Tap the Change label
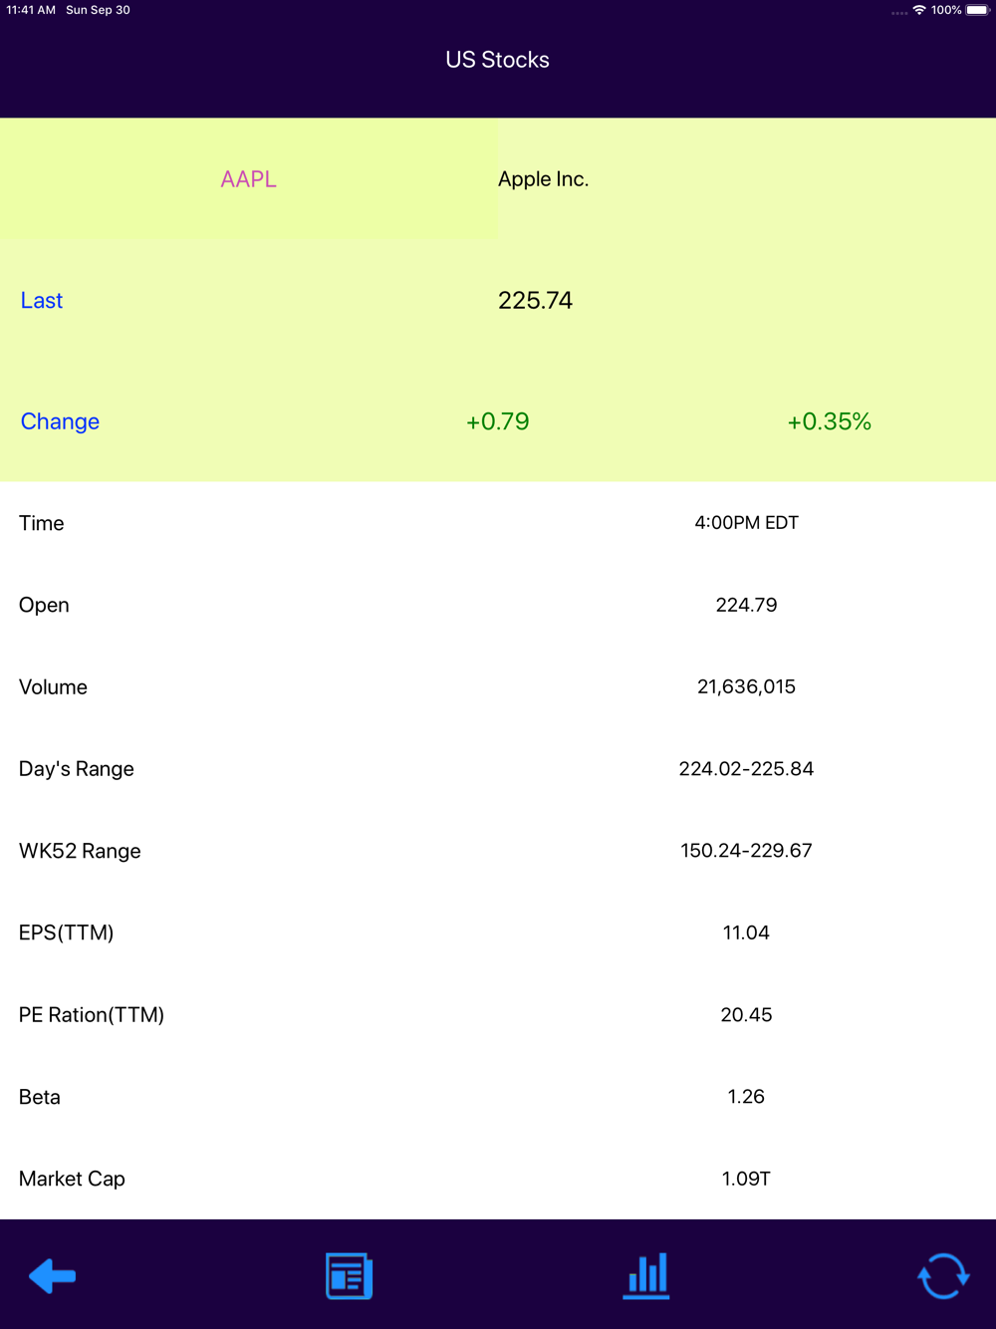The width and height of the screenshot is (996, 1329). [x=60, y=421]
